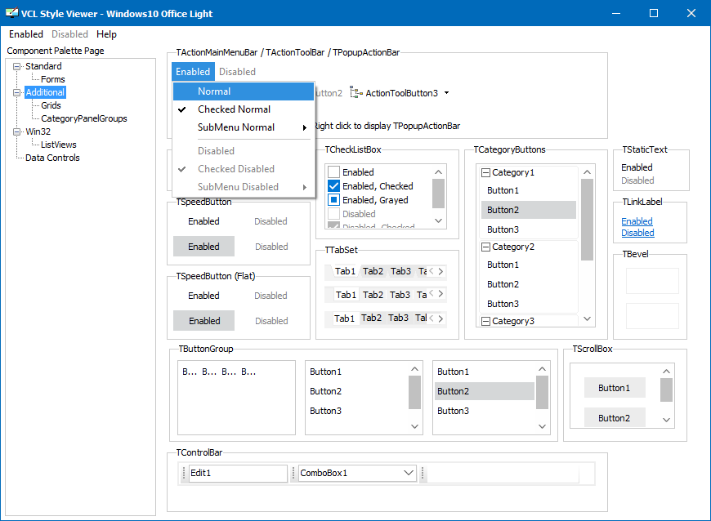Choose Normal in the open dropdown menu
The width and height of the screenshot is (711, 521).
click(x=244, y=91)
